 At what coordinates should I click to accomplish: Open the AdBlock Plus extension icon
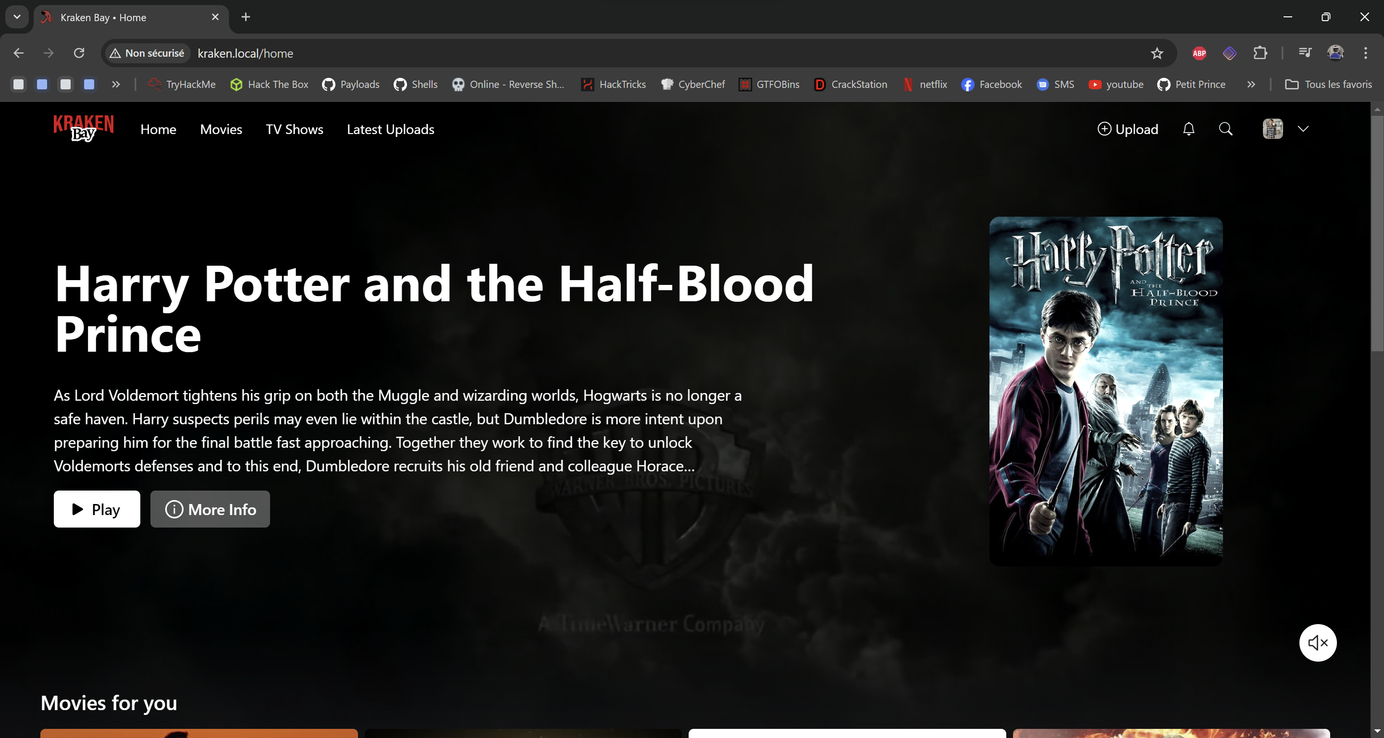pos(1199,53)
